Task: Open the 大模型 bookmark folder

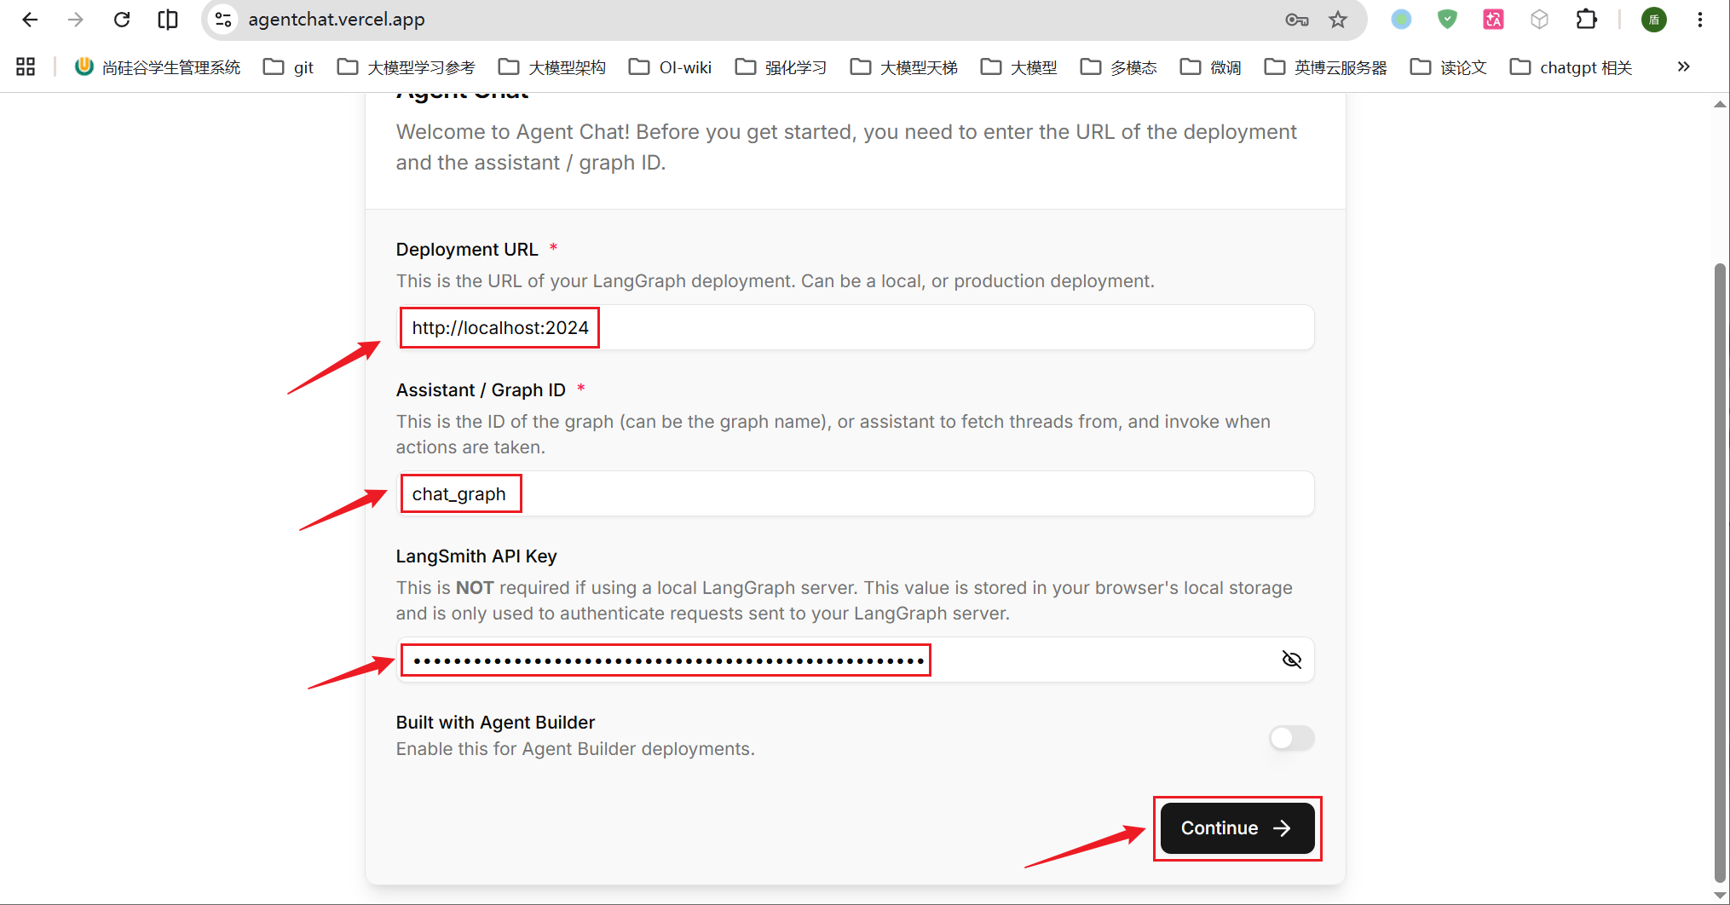Action: [x=1019, y=67]
